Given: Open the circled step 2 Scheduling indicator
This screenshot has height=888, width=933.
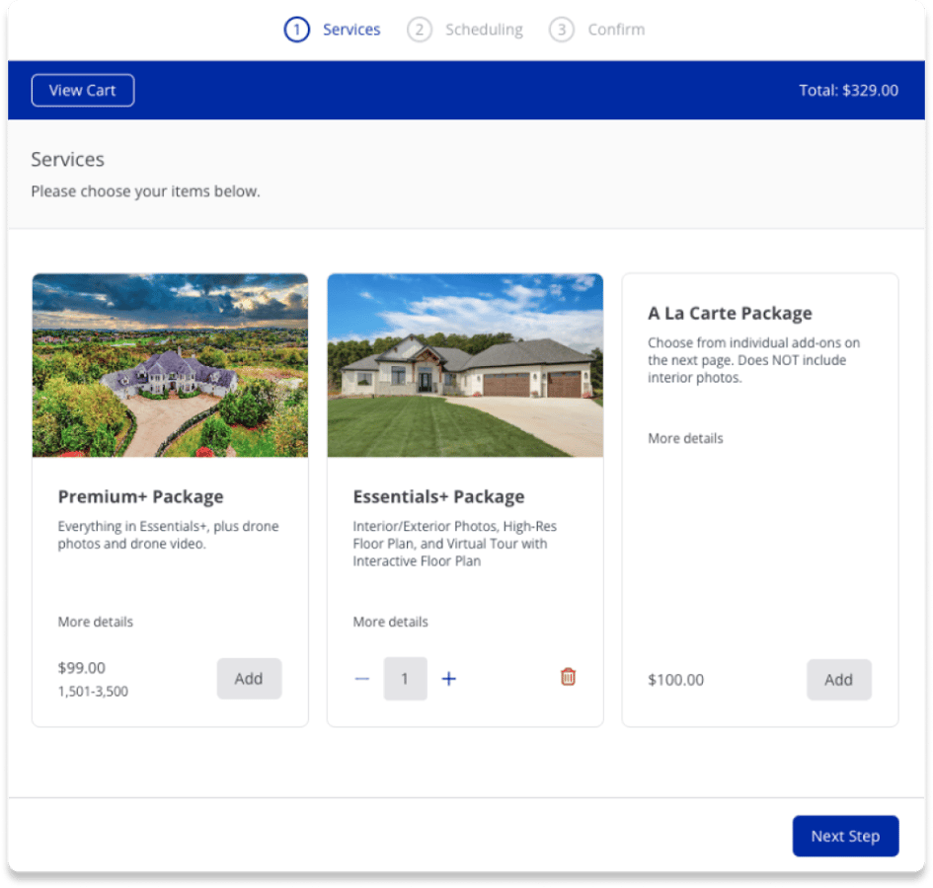Looking at the screenshot, I should [x=419, y=30].
